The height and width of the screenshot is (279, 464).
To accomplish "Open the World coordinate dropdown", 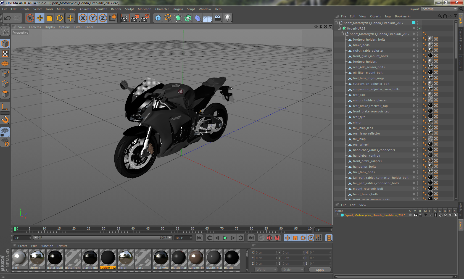I will pos(266,270).
